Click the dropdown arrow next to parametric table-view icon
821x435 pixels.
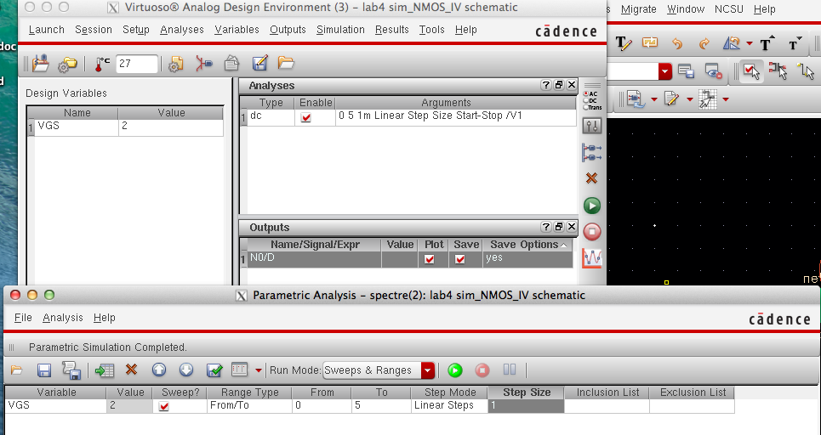258,370
